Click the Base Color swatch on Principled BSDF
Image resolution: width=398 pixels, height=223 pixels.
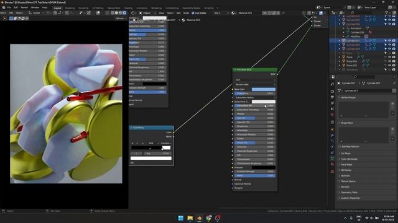[264, 89]
